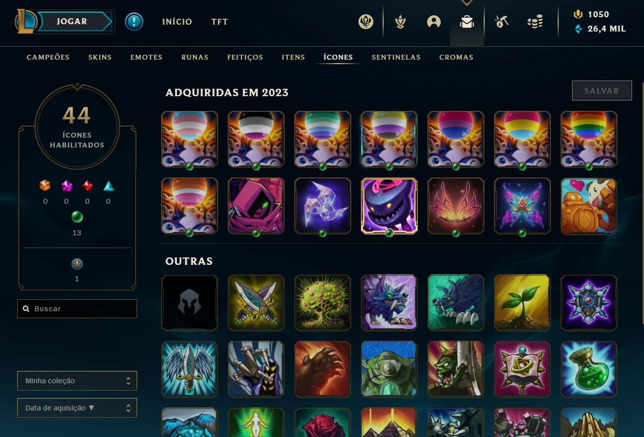Click the Salvar button

(602, 91)
